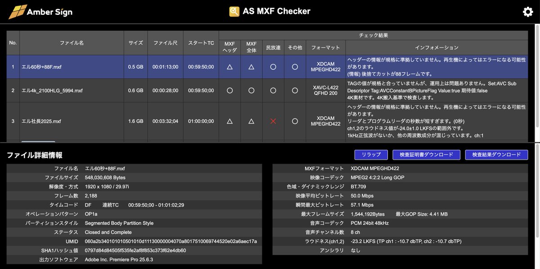The height and width of the screenshot is (269, 540).
Task: Click the ○ mark in 民放連 for エル60秒+88F.mxf
Action: (x=273, y=66)
